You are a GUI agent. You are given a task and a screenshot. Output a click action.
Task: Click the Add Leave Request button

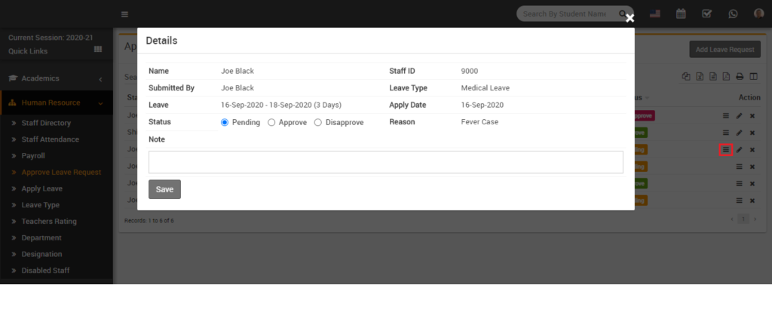[725, 49]
